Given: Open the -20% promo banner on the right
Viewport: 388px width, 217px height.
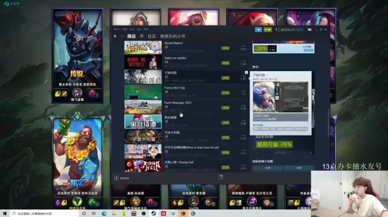Looking at the screenshot, I should pos(283,48).
